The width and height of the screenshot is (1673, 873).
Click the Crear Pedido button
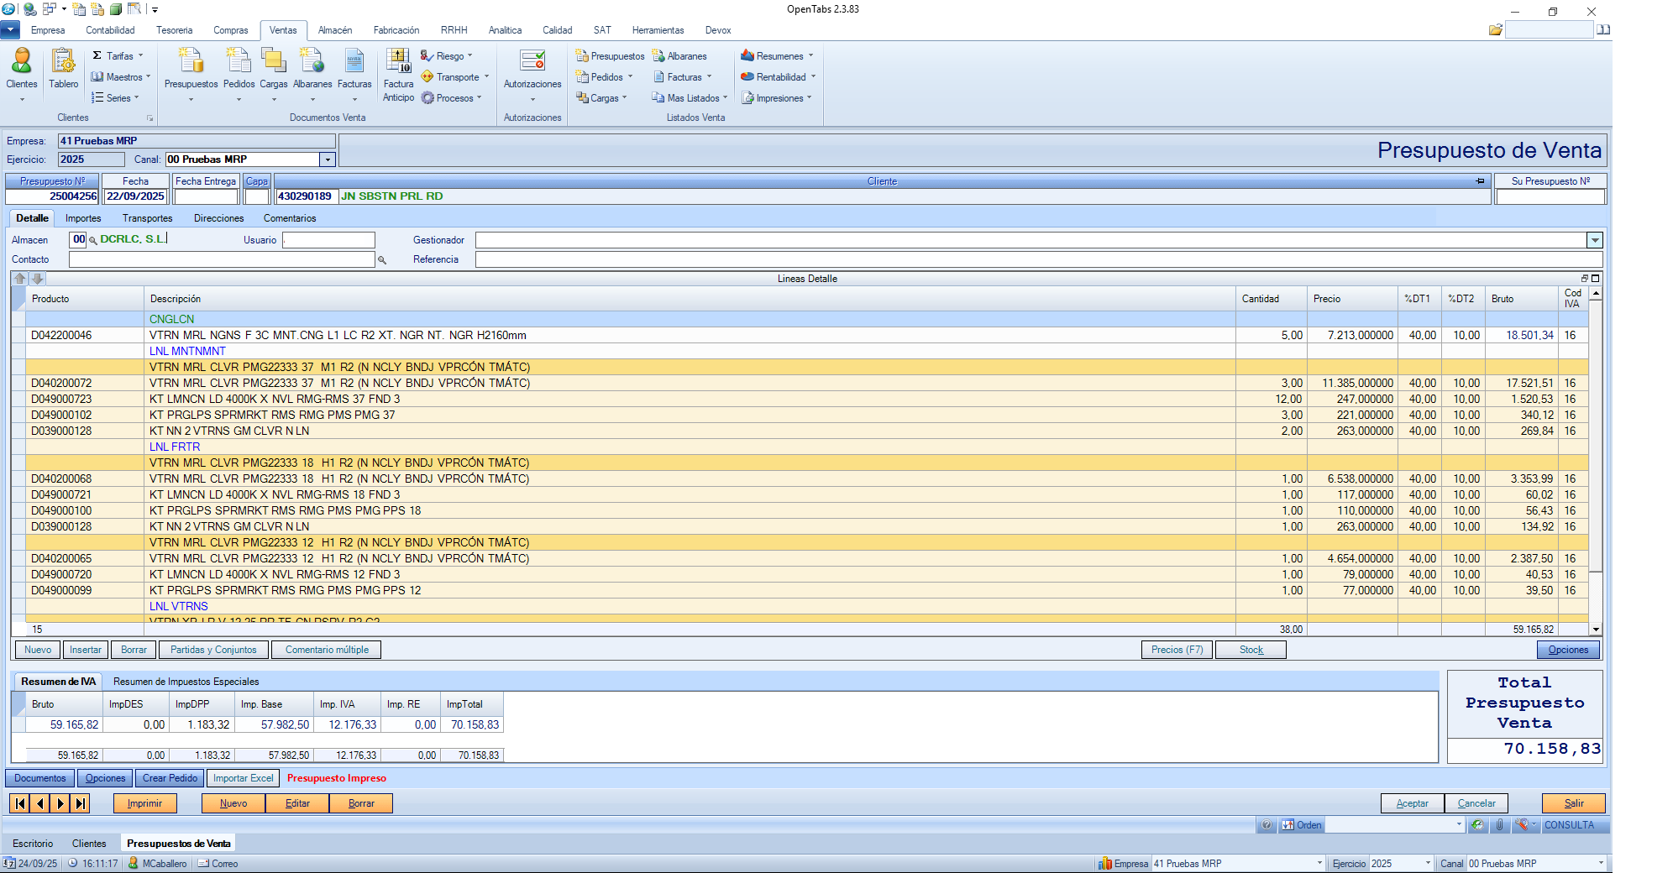(170, 778)
